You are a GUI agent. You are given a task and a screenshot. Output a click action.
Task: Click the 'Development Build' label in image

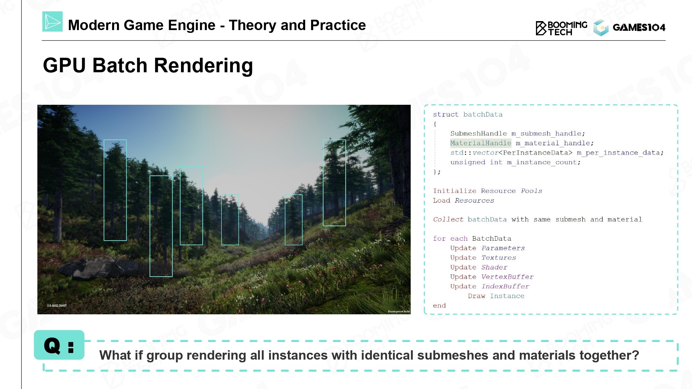click(399, 312)
